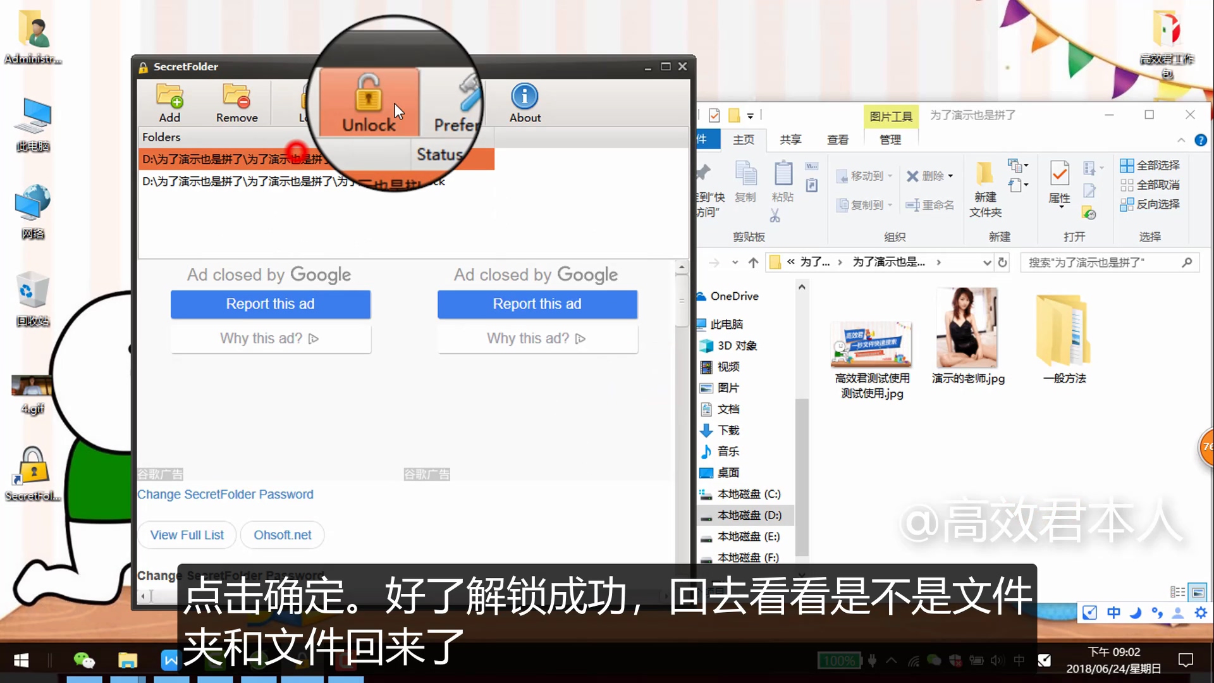This screenshot has width=1214, height=683.
Task: Select the 演示的老师.jpg thumbnail
Action: pyautogui.click(x=967, y=328)
